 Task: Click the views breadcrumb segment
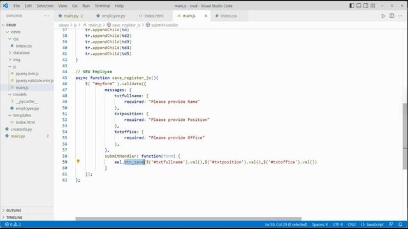[64, 25]
